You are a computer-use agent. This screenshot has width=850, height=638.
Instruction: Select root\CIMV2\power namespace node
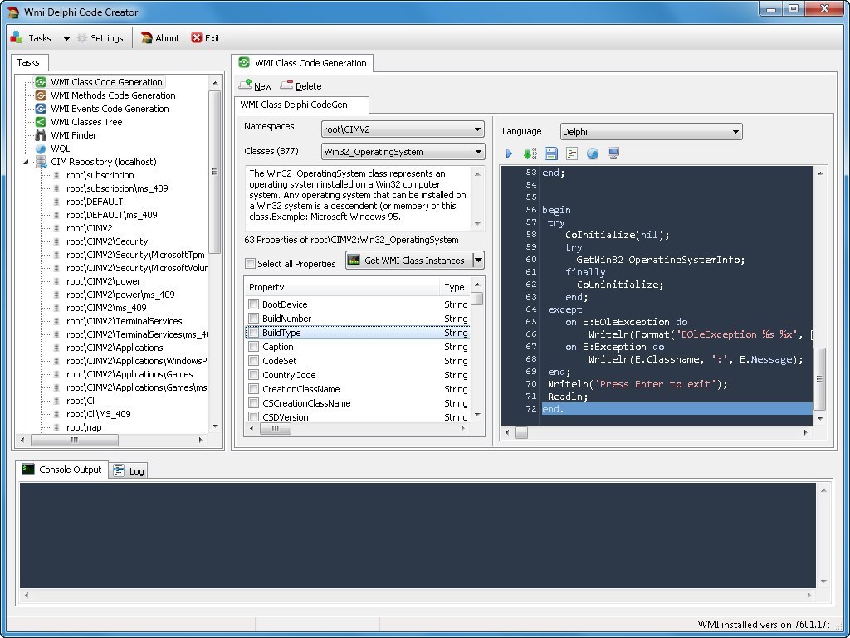tap(103, 281)
